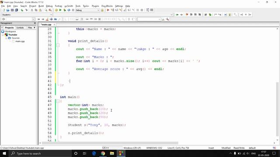Select the main.cpp editor tab
Viewport: 280px width, 157px height.
pyautogui.click(x=46, y=24)
